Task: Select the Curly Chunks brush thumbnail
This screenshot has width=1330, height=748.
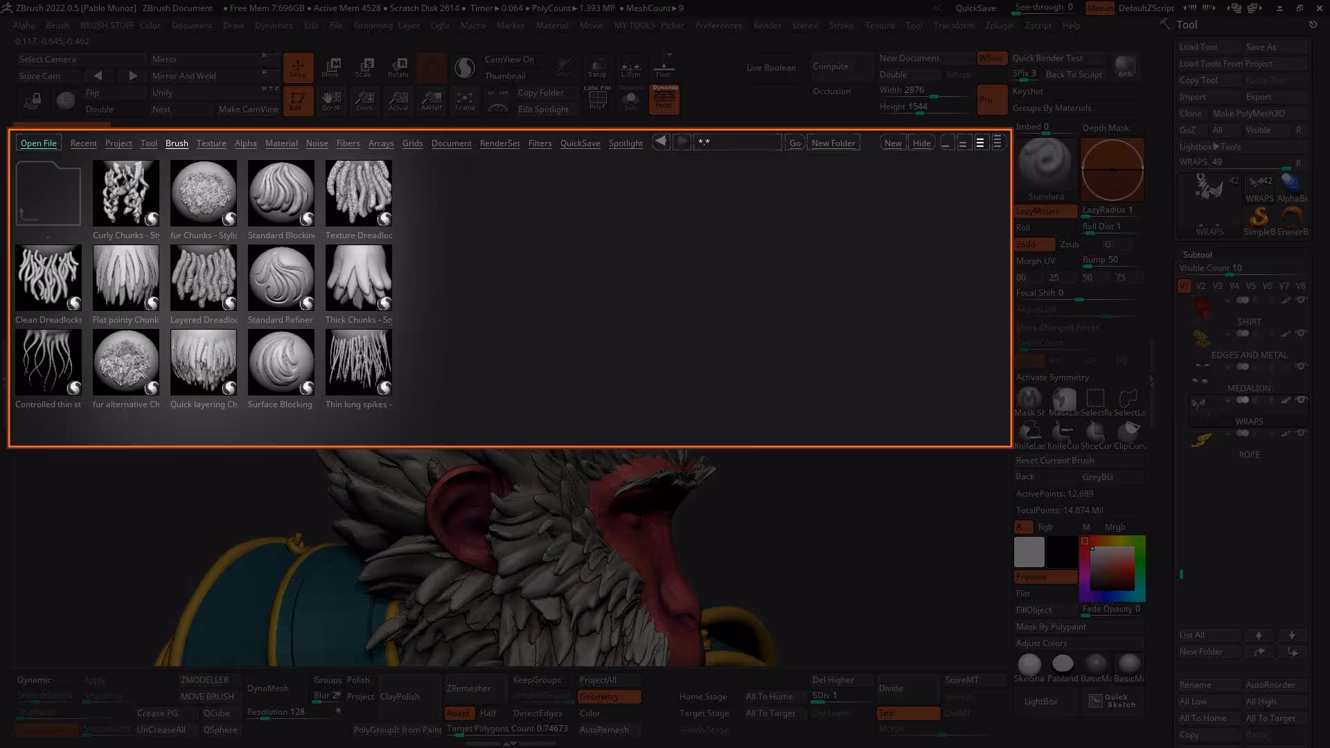Action: [x=126, y=193]
